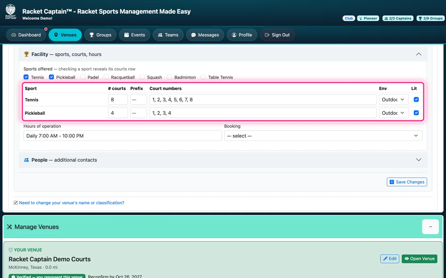Collapse the Facility section with its chevron

(x=419, y=54)
